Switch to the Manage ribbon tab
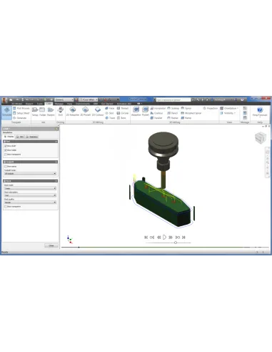This screenshot has height=352, width=272. click(x=59, y=104)
